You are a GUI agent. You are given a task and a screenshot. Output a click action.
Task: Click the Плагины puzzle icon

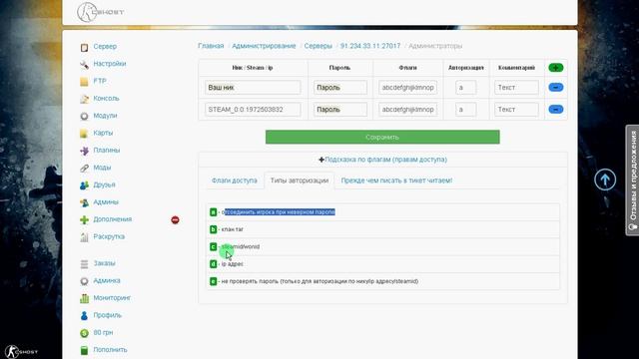click(84, 151)
